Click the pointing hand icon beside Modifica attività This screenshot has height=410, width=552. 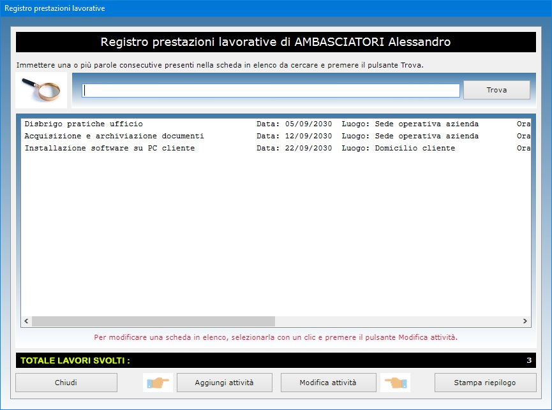point(396,383)
